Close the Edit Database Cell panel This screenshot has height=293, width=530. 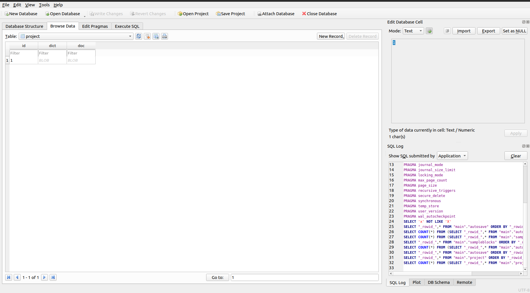pyautogui.click(x=528, y=22)
